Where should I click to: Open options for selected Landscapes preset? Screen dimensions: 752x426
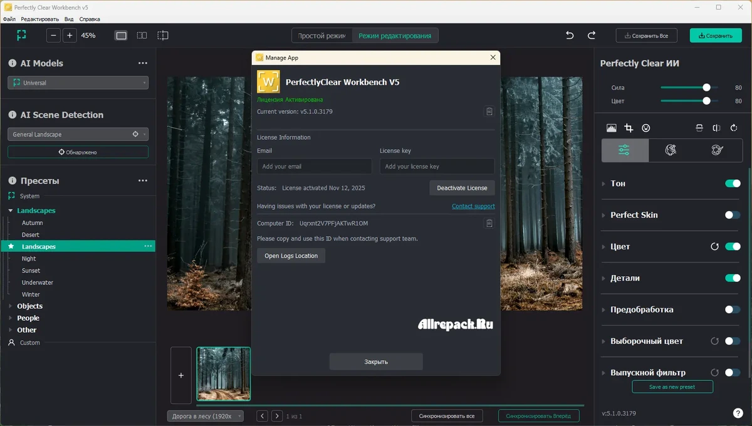148,246
